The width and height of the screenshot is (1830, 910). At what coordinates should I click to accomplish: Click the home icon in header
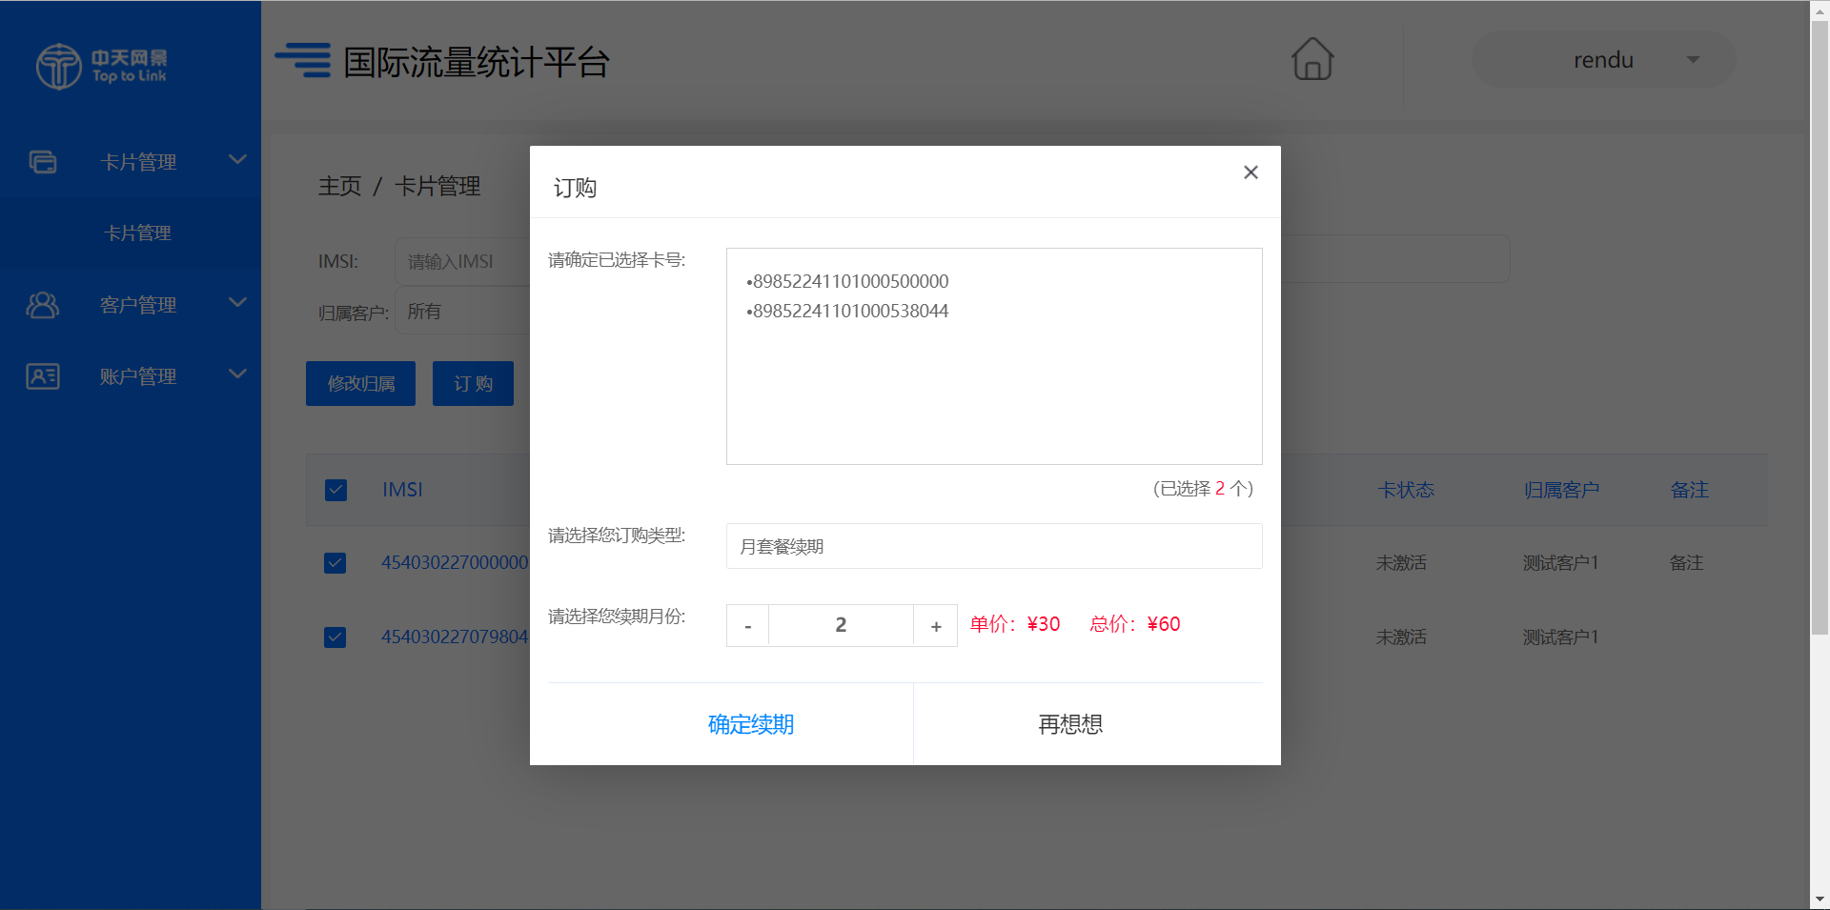click(1312, 59)
